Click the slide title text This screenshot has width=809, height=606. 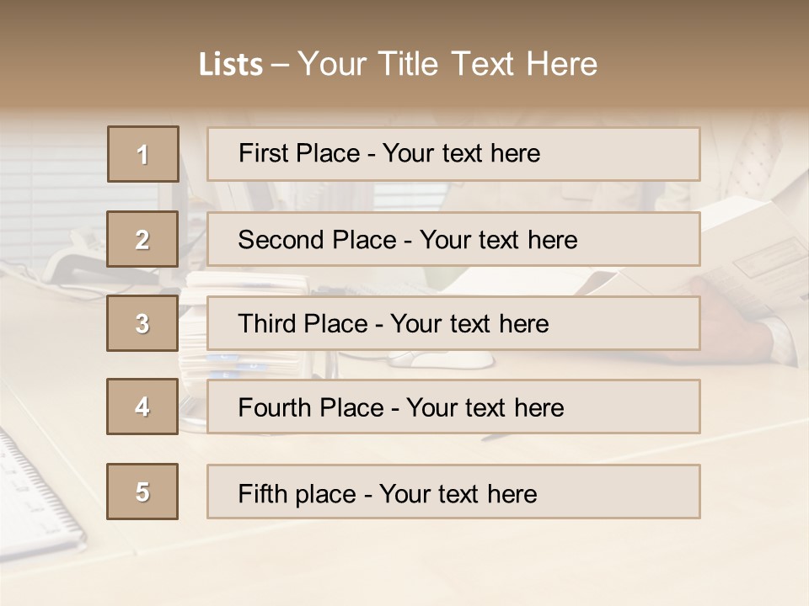pos(399,64)
